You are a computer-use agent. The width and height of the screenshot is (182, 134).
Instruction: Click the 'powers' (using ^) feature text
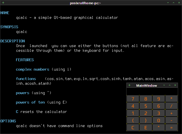coord(22,93)
